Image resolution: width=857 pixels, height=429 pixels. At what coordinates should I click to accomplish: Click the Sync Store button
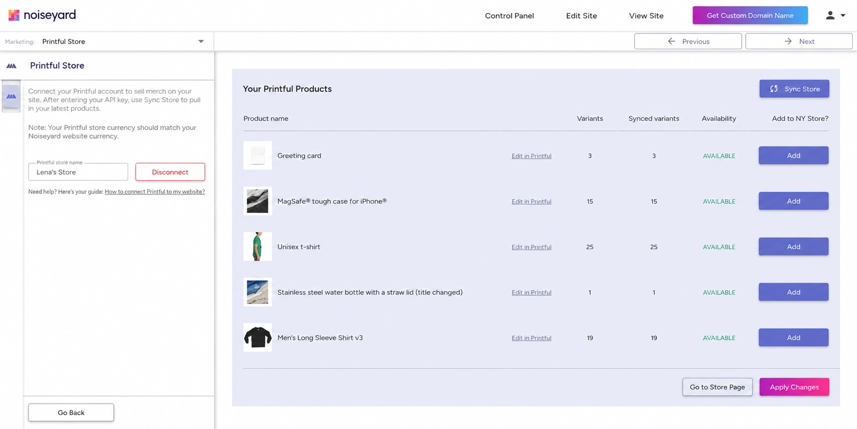(794, 89)
